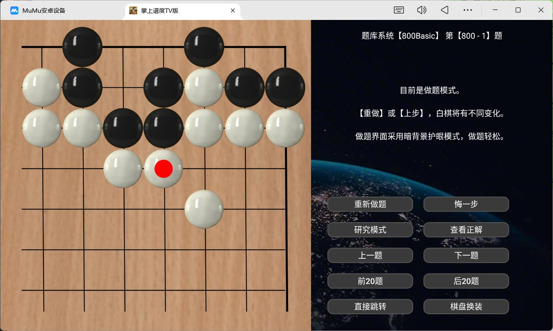Open 直接跳转 direct jump

(x=370, y=307)
